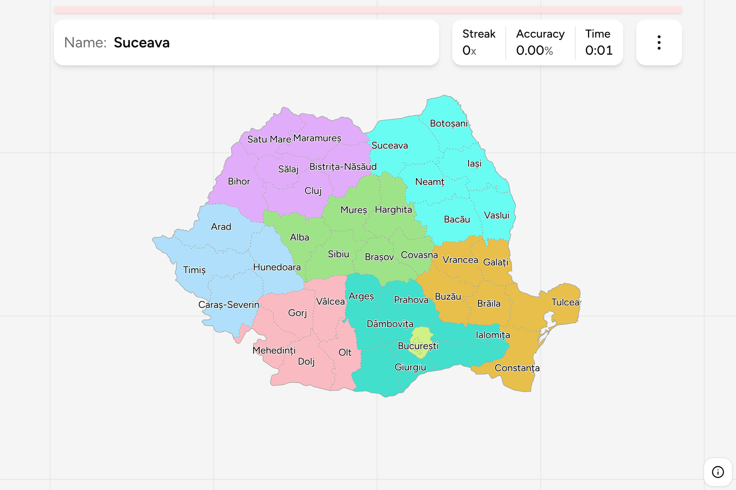Select Timiș county
736x490 pixels.
[x=194, y=270]
